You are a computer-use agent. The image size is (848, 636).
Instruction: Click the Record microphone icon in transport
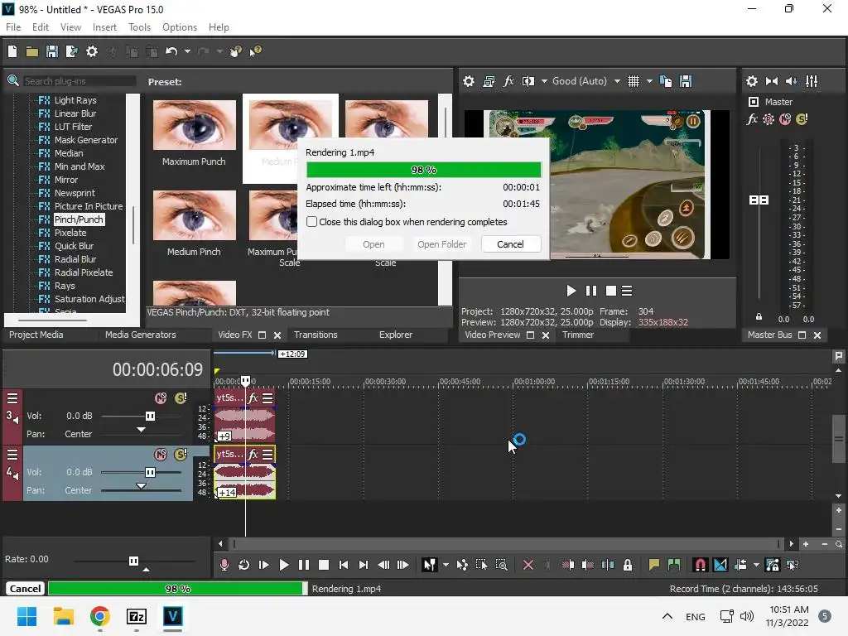click(x=224, y=565)
